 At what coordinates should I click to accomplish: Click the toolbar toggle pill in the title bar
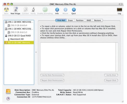pos(121,4)
